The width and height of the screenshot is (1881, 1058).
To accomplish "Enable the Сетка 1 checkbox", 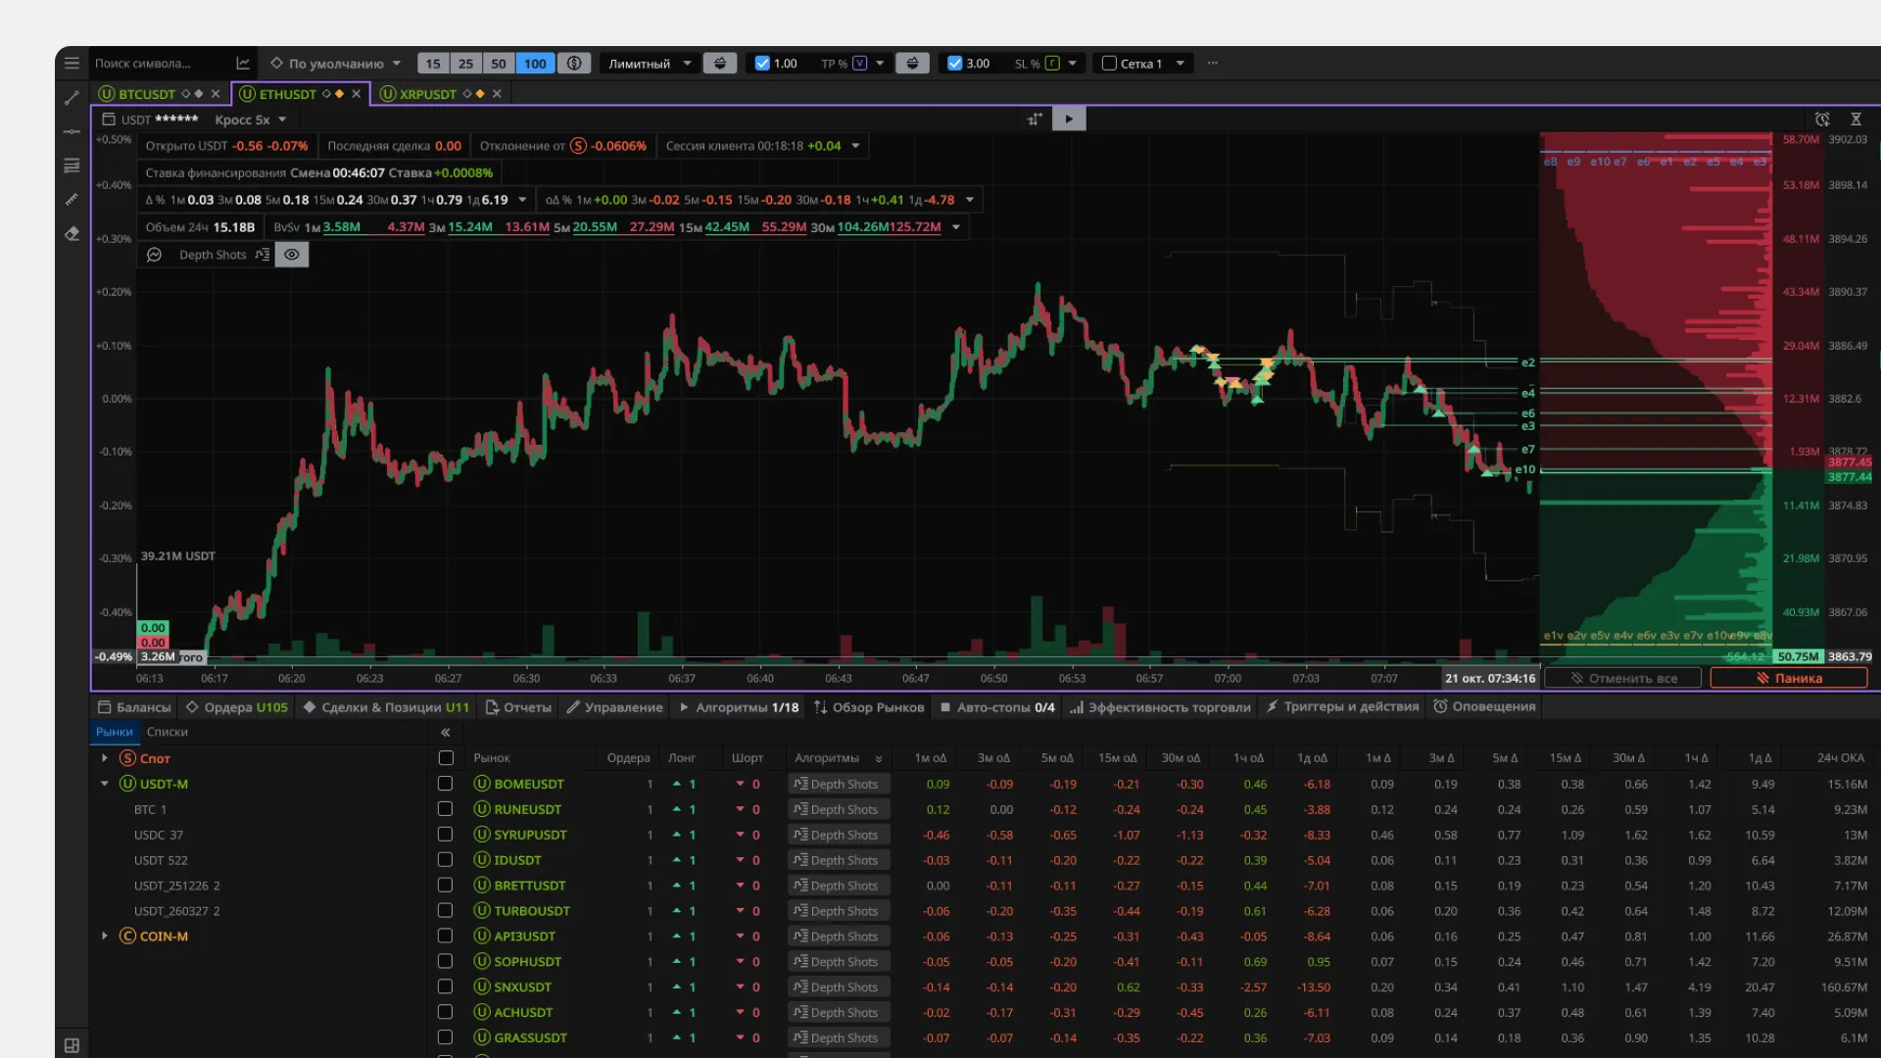I will (1109, 63).
